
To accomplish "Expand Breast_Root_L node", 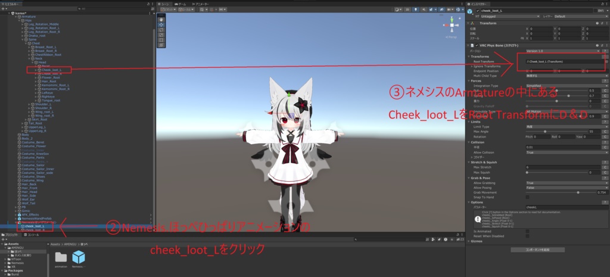I will coord(29,47).
